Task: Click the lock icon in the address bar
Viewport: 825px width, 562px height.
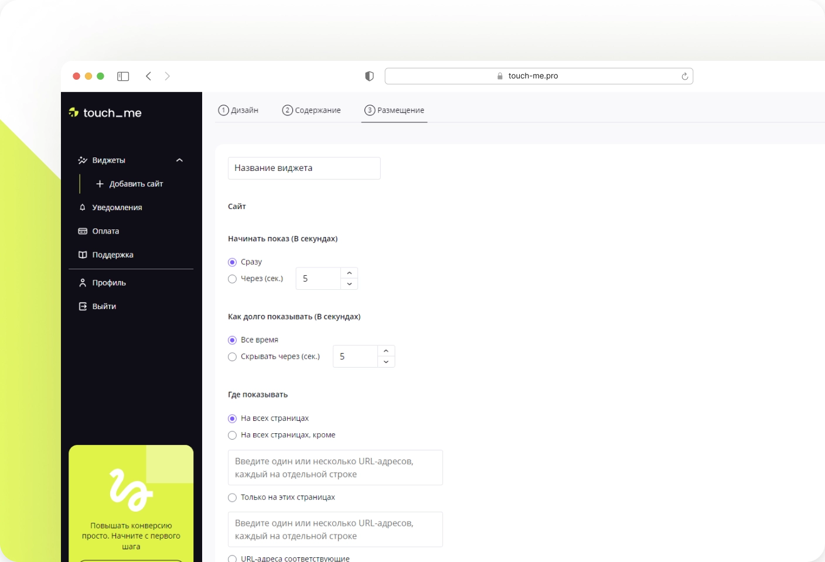Action: point(500,76)
